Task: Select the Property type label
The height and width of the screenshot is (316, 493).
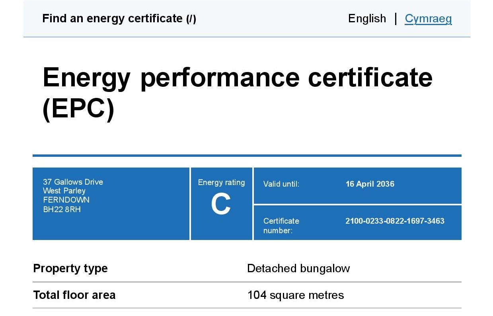Action: pyautogui.click(x=70, y=268)
